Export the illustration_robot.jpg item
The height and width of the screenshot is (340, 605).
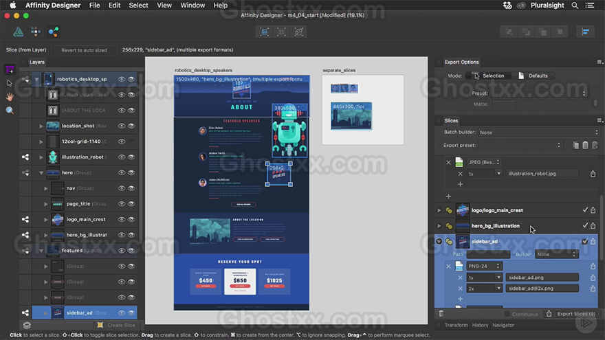coord(593,174)
